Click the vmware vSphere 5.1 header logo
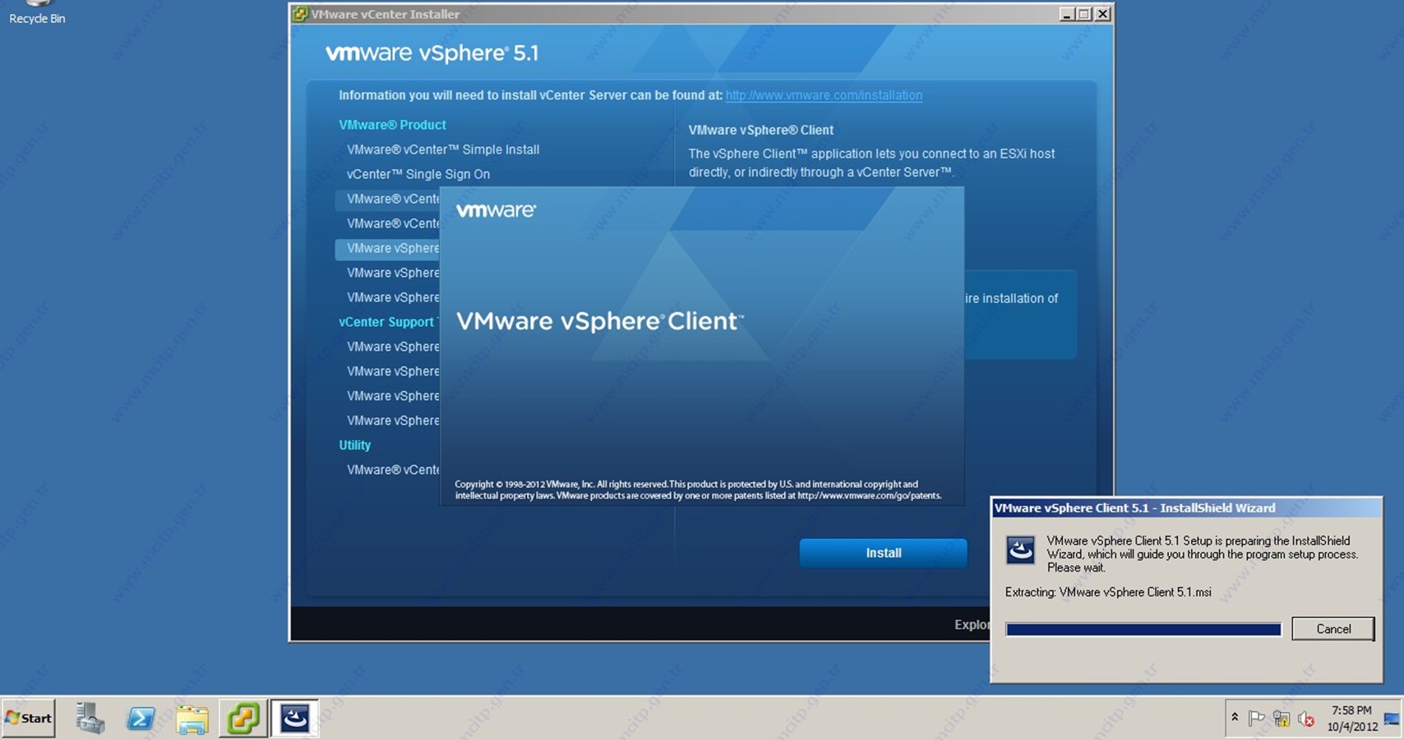 432,53
